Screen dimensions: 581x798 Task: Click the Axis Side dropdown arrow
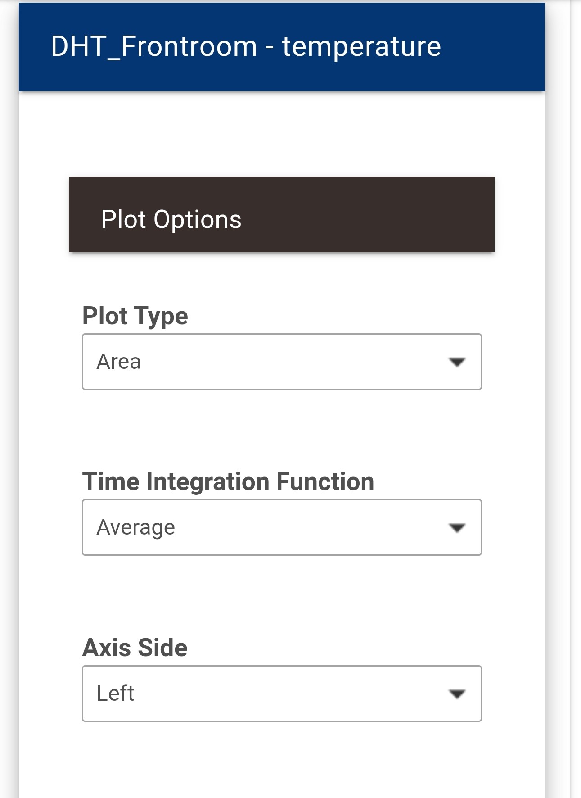pyautogui.click(x=457, y=694)
